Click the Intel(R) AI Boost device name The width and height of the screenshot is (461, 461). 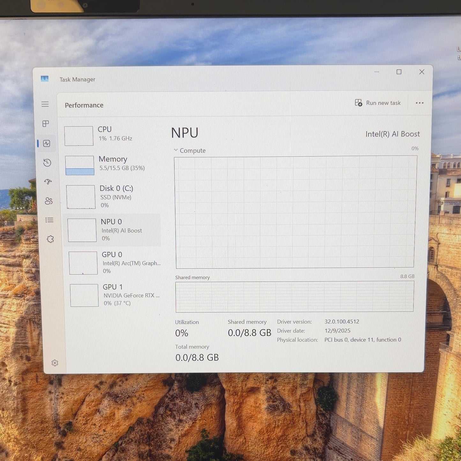tap(393, 134)
